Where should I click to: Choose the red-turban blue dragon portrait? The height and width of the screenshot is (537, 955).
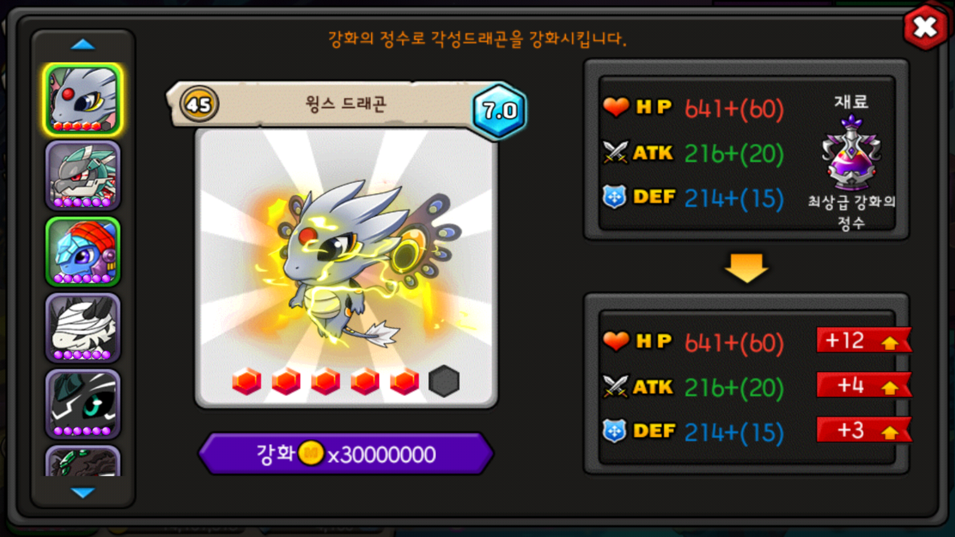(83, 252)
